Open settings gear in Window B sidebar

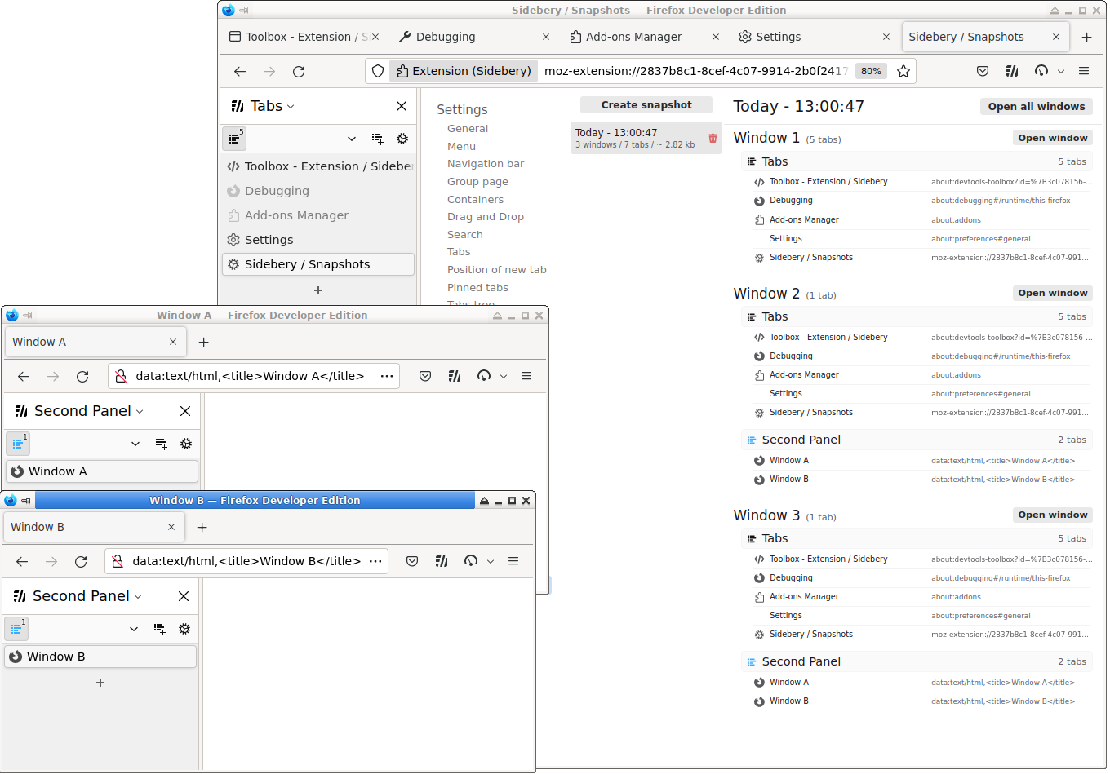point(184,629)
